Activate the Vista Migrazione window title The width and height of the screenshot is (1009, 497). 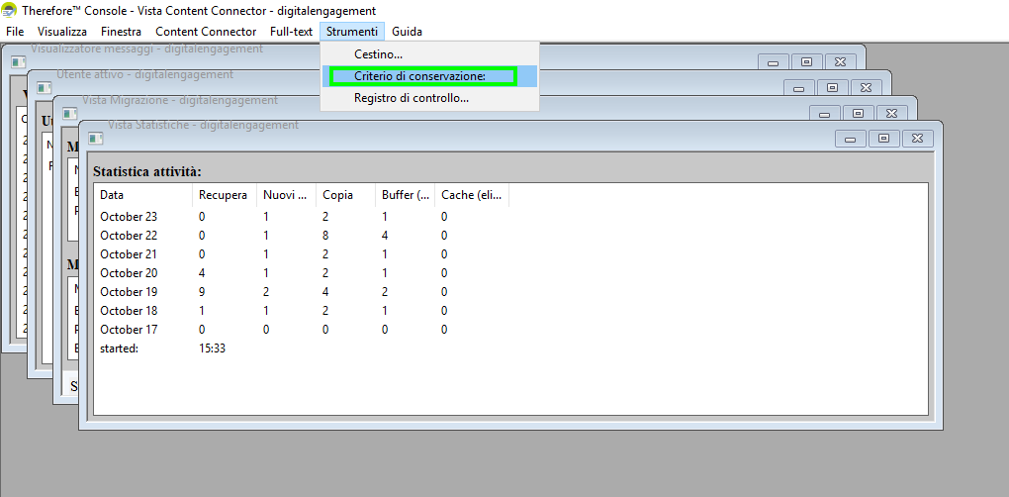pos(179,100)
